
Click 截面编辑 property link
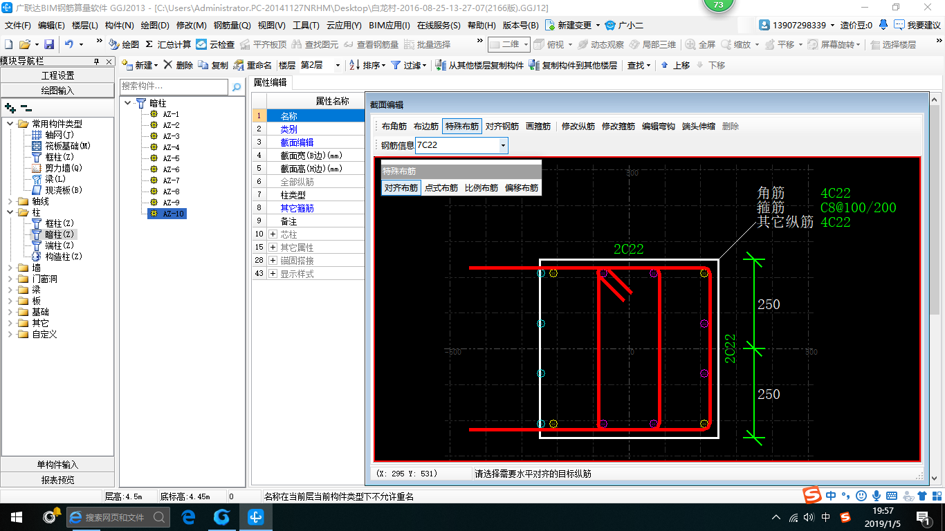(x=297, y=142)
